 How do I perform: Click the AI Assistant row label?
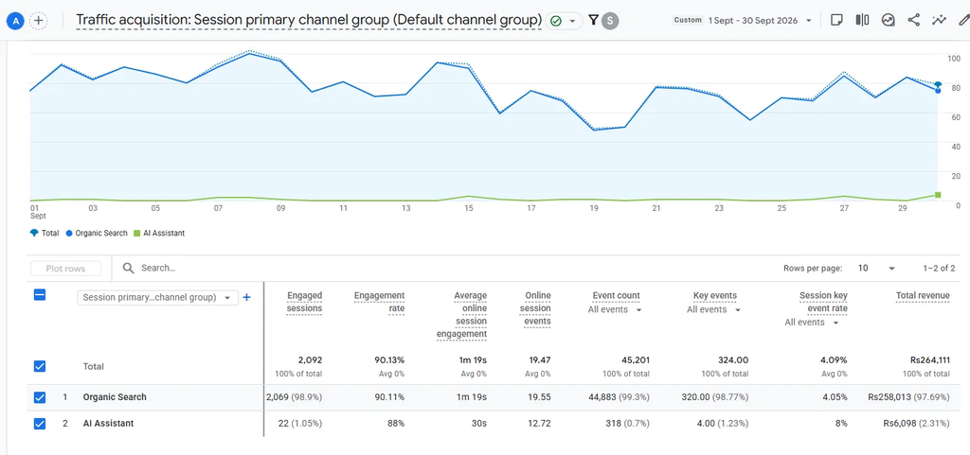(108, 424)
